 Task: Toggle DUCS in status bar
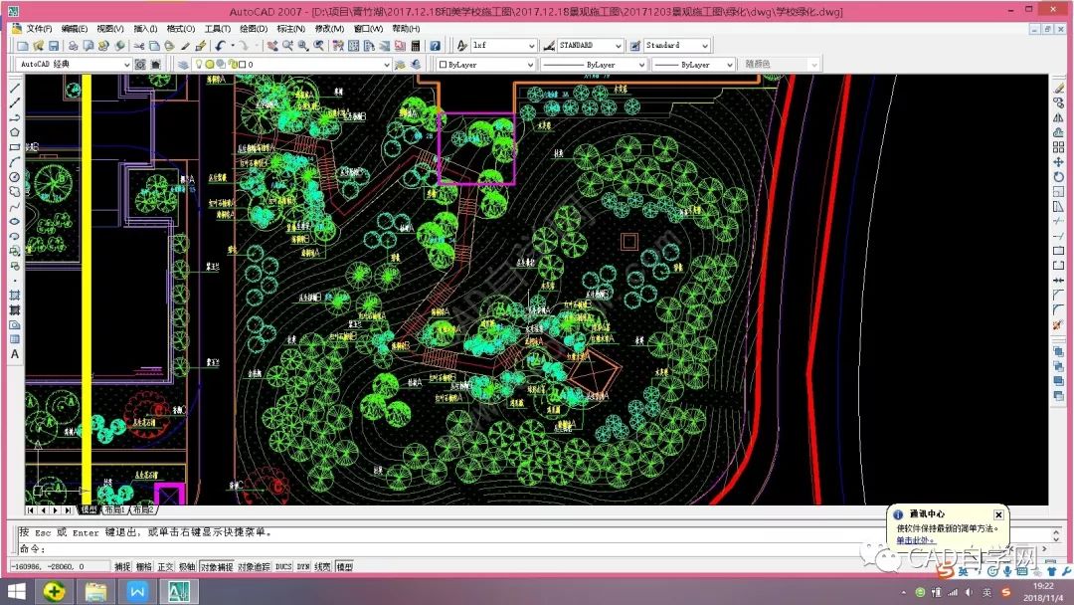283,566
